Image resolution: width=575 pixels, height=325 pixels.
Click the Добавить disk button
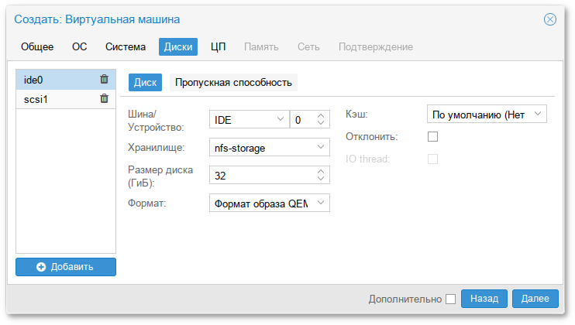(x=66, y=267)
